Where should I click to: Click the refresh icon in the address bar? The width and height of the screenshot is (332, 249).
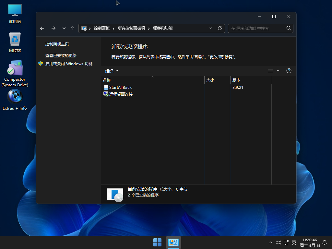219,28
